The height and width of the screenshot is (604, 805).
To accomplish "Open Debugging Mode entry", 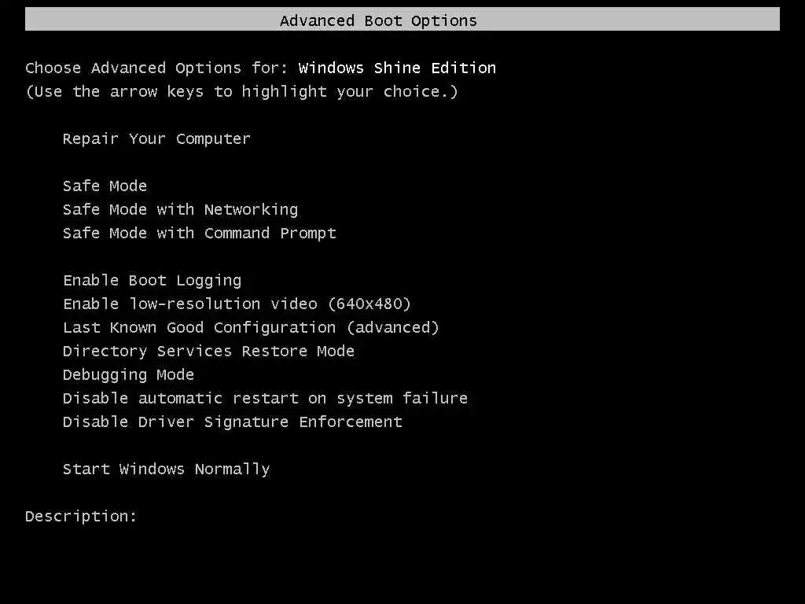I will (128, 375).
